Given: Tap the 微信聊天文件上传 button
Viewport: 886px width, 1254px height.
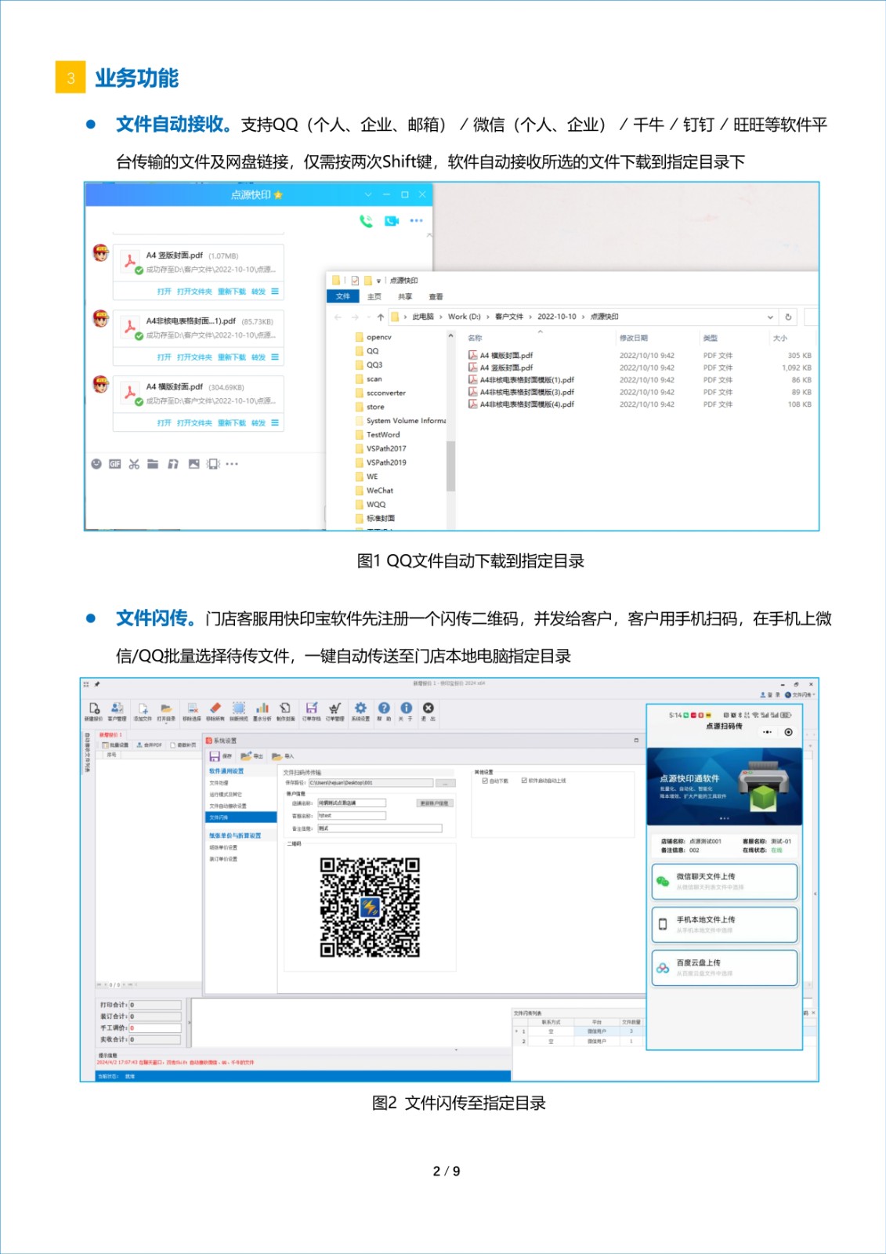Looking at the screenshot, I should (x=724, y=882).
